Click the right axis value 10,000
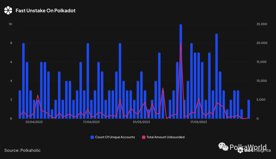 pos(262,81)
